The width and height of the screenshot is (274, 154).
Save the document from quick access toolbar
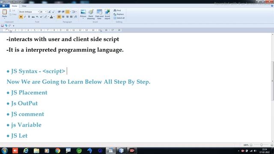click(2, 26)
